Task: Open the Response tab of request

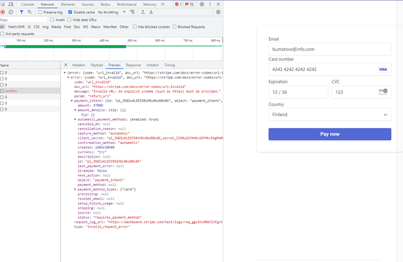Action: [x=133, y=65]
